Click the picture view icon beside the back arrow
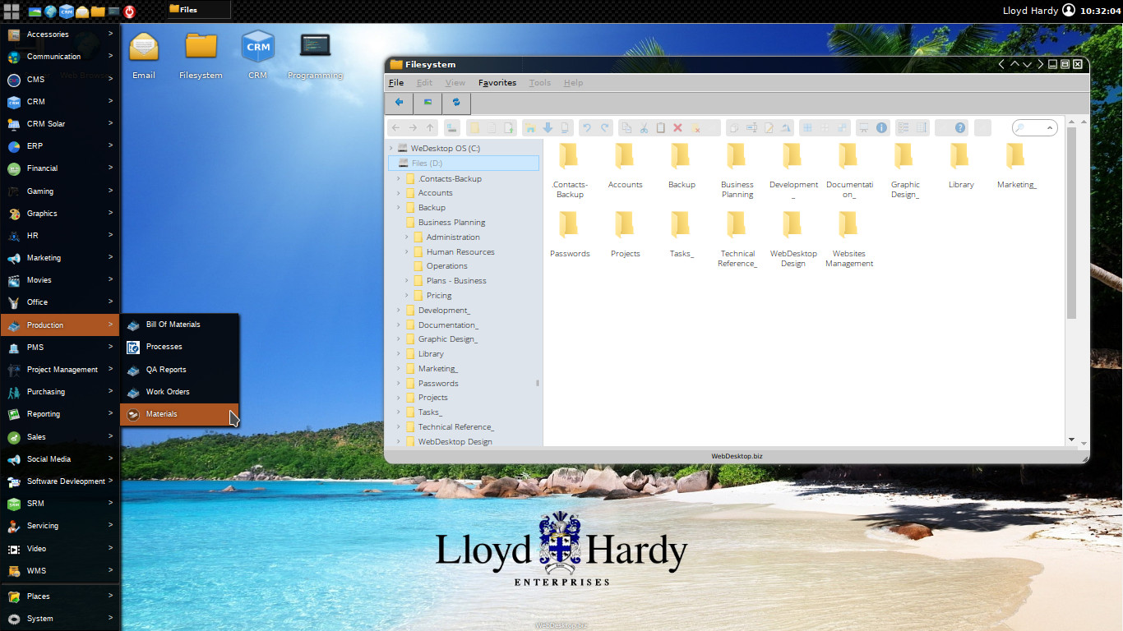 (x=427, y=103)
